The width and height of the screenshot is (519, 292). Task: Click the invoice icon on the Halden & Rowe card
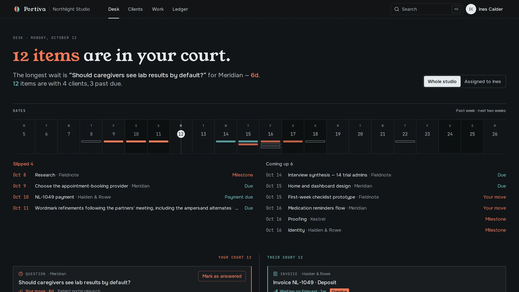(275, 274)
